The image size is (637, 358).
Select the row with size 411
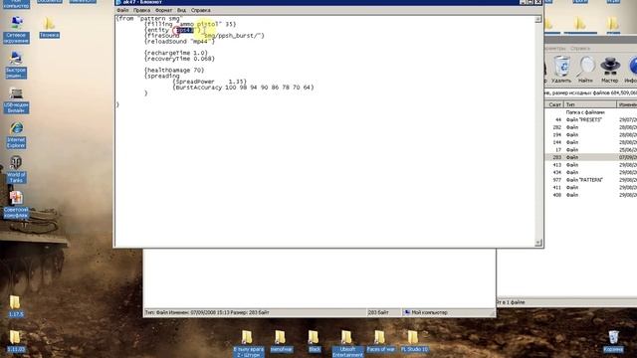590,188
